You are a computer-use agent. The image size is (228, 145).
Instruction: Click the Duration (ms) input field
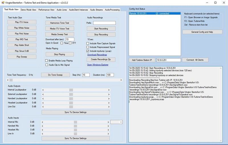(110, 75)
